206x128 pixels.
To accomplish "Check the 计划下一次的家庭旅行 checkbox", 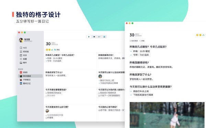I will [x=99, y=96].
